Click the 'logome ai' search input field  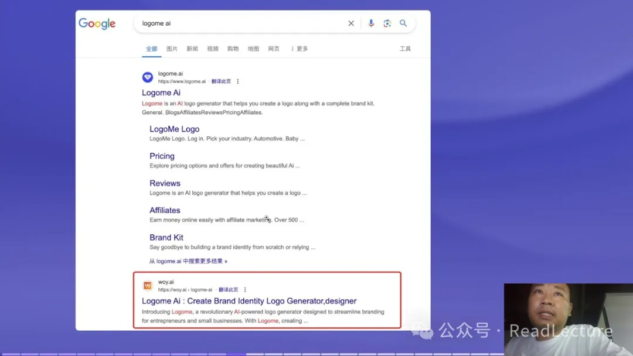point(240,23)
